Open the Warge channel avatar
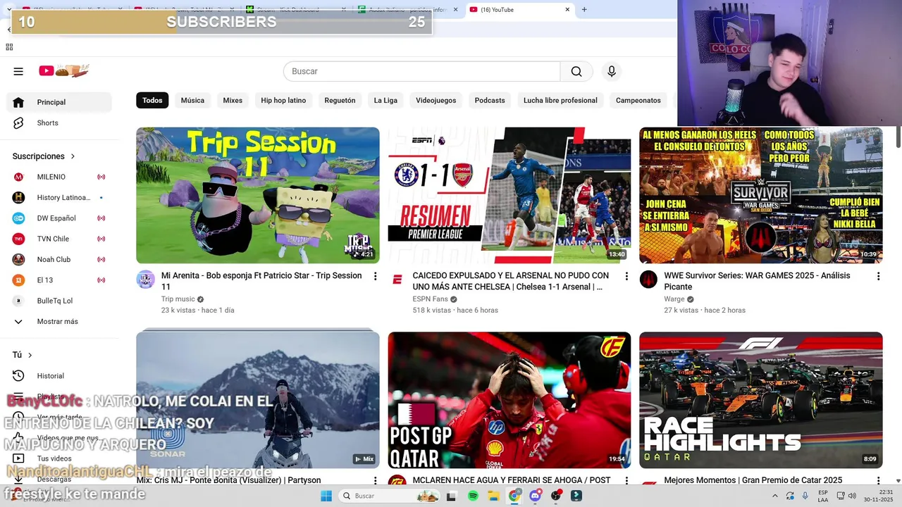Screen dimensions: 902x507 648,280
